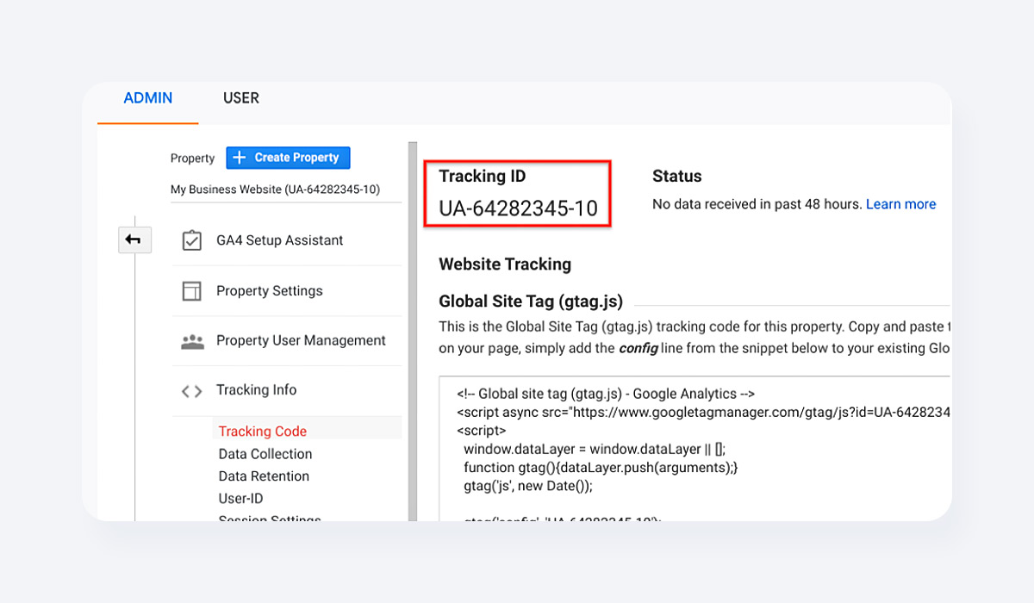Screen dimensions: 1034x603
Task: Switch to the ADMIN tab
Action: pyautogui.click(x=148, y=98)
